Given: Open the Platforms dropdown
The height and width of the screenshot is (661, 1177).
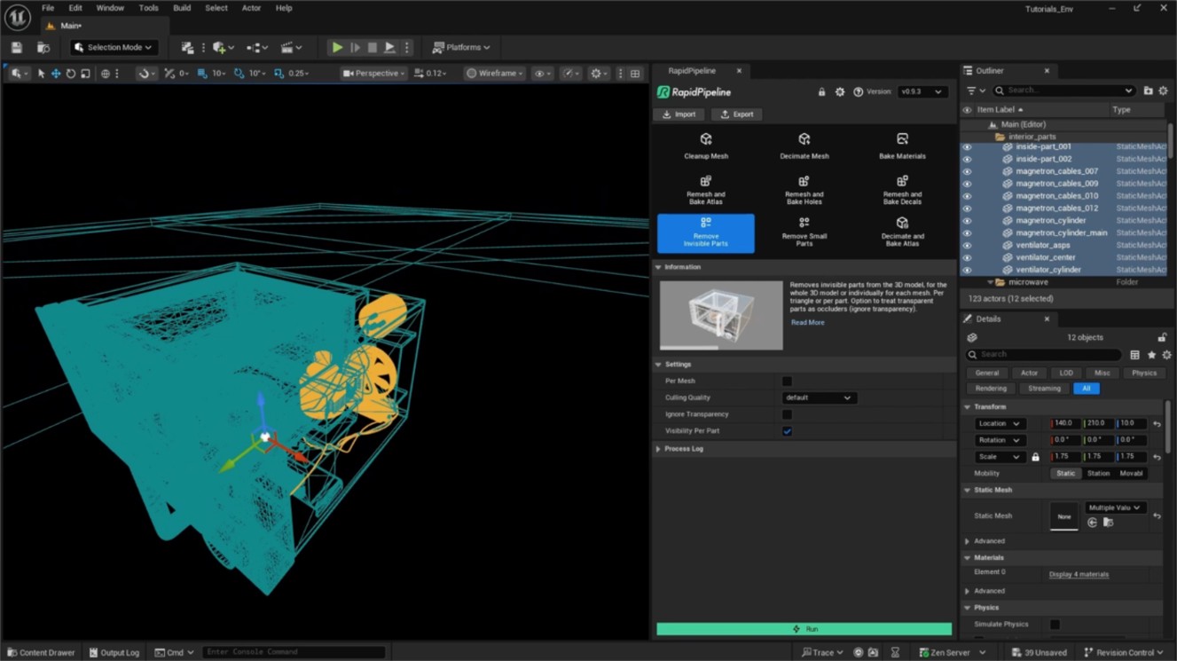Looking at the screenshot, I should click(461, 47).
